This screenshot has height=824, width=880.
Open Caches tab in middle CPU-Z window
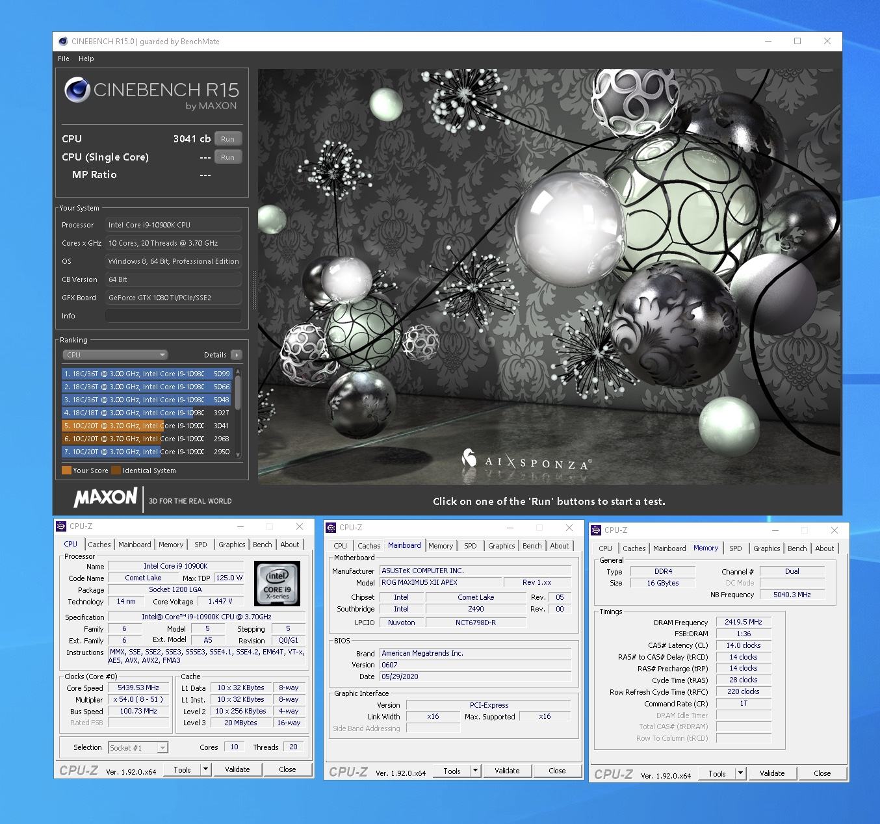coord(369,546)
